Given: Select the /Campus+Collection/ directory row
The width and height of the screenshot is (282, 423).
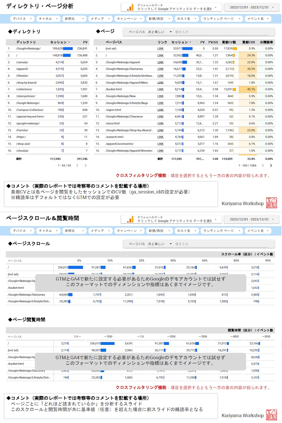Looking at the screenshot, I should [48, 110].
